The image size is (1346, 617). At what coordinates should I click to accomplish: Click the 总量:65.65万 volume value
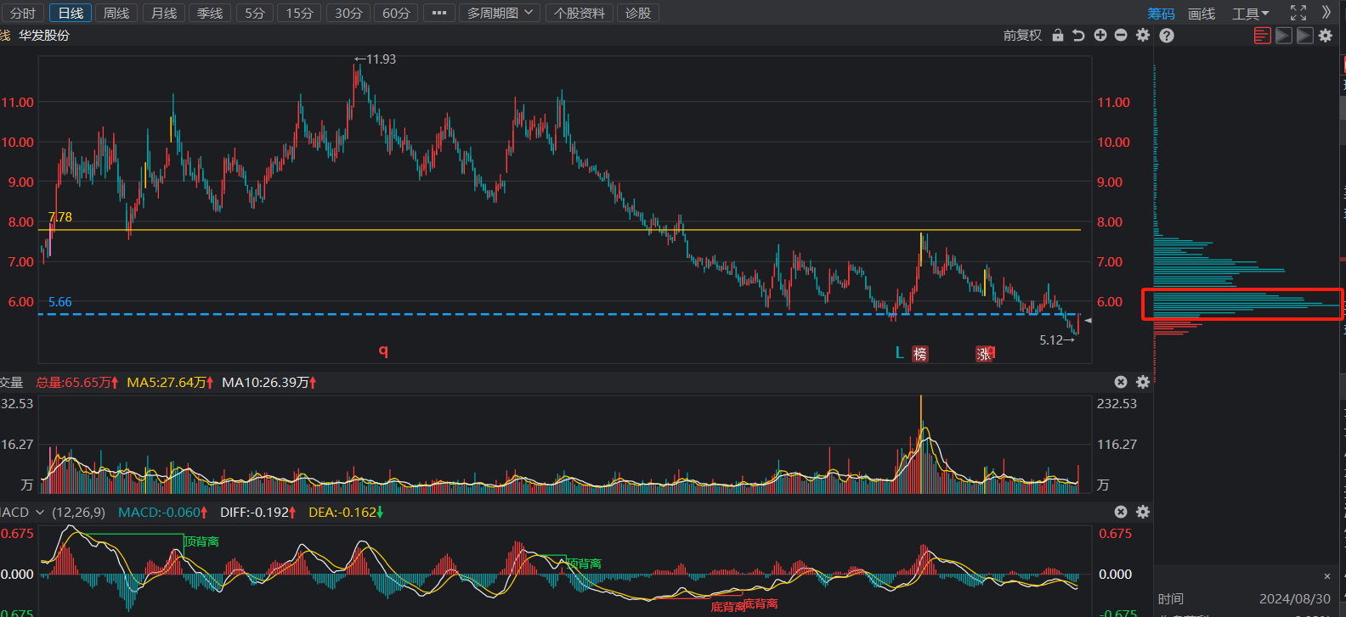(77, 383)
